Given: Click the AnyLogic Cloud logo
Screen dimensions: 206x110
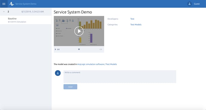Looking at the screenshot, I should click(x=11, y=4).
